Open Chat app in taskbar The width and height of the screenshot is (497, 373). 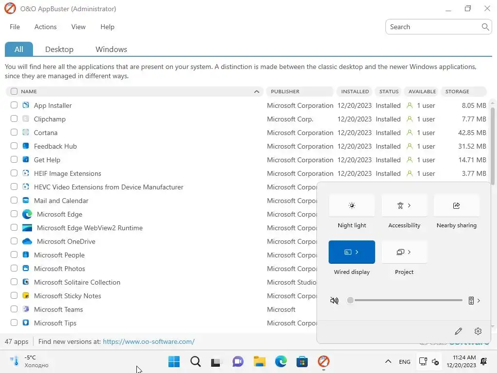238,361
